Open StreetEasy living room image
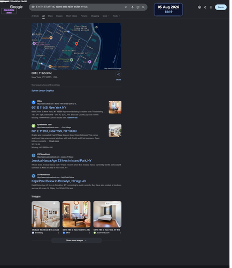This screenshot has height=268, width=232. pos(45,214)
